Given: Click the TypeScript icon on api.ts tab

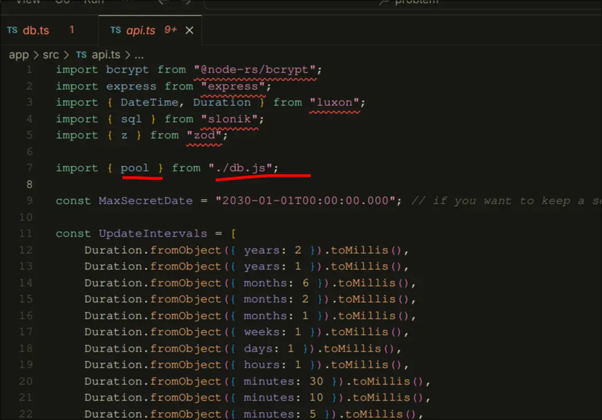Looking at the screenshot, I should pyautogui.click(x=116, y=30).
